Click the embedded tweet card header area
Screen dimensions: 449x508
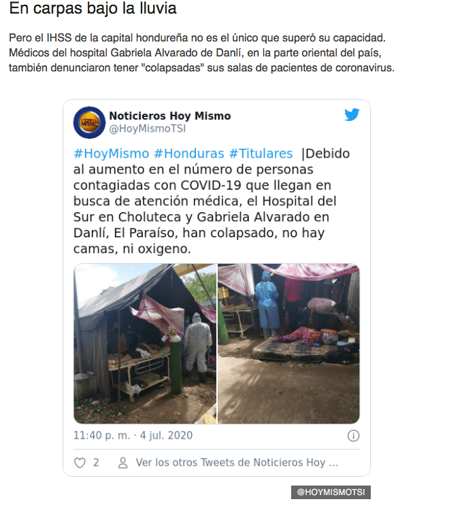click(x=216, y=122)
